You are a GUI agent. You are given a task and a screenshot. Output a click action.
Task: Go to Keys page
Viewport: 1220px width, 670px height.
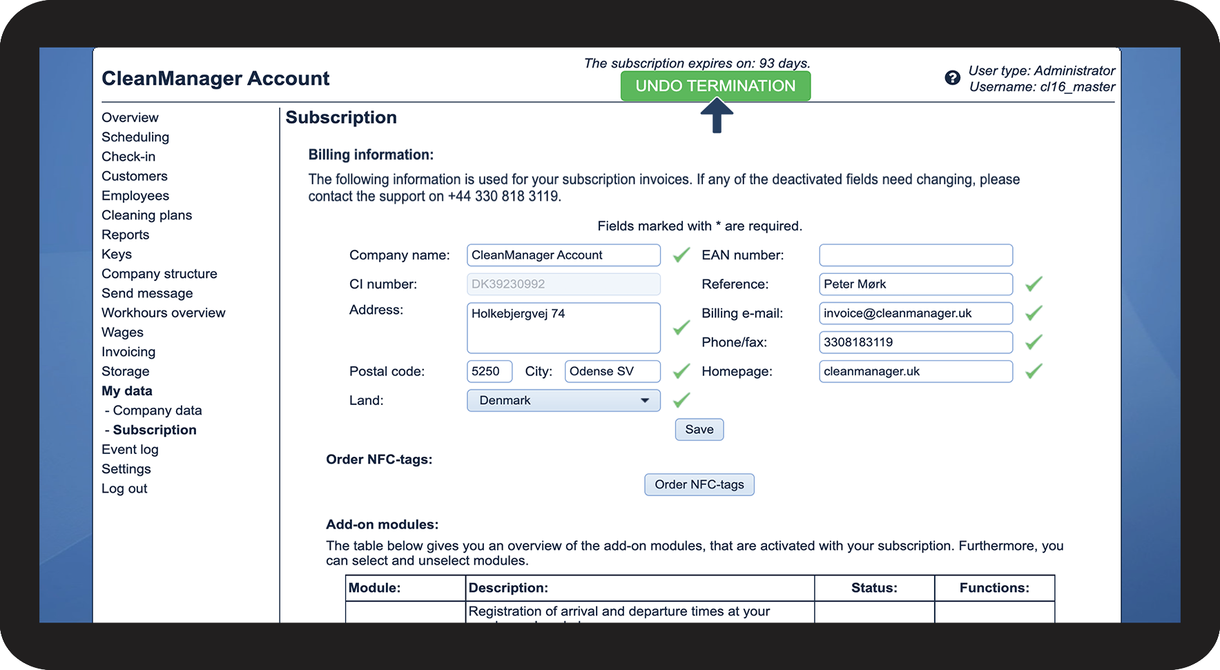click(117, 254)
